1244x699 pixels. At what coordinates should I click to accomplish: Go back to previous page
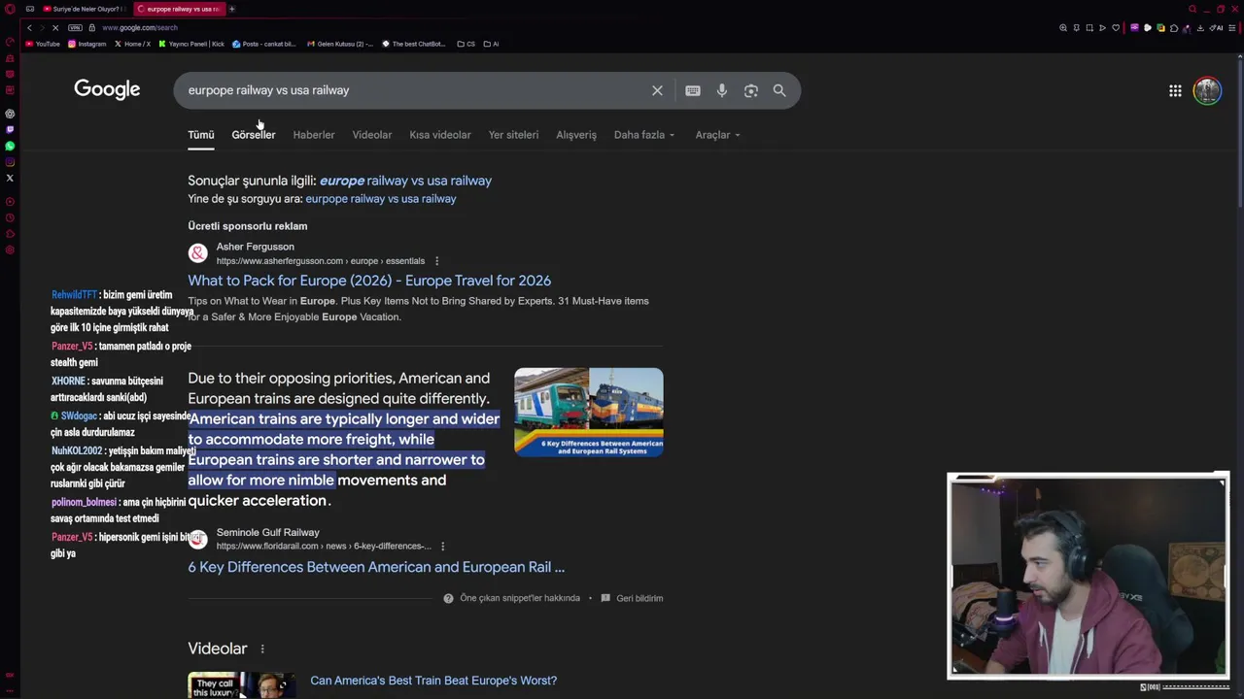[x=29, y=27]
